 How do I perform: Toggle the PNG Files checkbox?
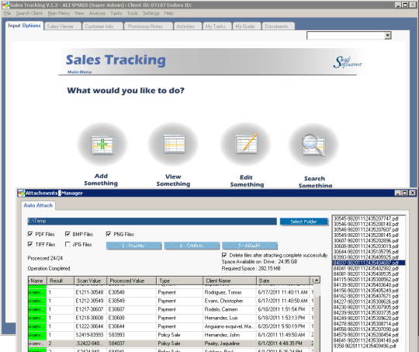[x=108, y=234]
